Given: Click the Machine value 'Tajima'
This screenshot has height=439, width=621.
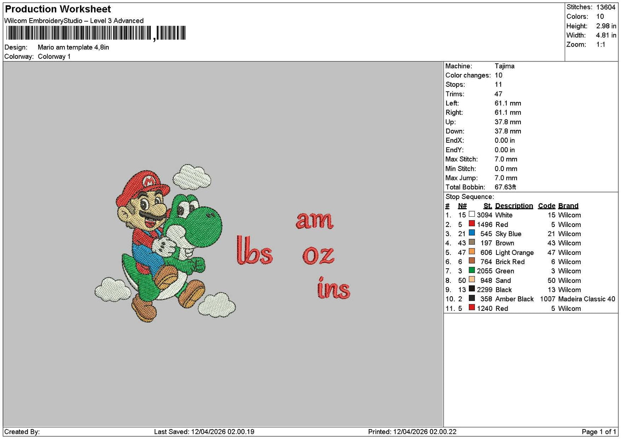Looking at the screenshot, I should [x=505, y=66].
